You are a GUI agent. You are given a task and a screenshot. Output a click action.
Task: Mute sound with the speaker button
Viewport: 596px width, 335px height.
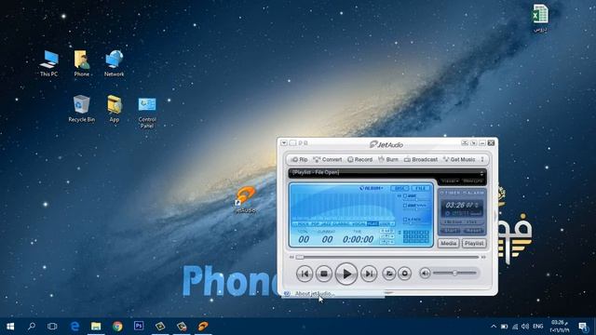(x=425, y=273)
